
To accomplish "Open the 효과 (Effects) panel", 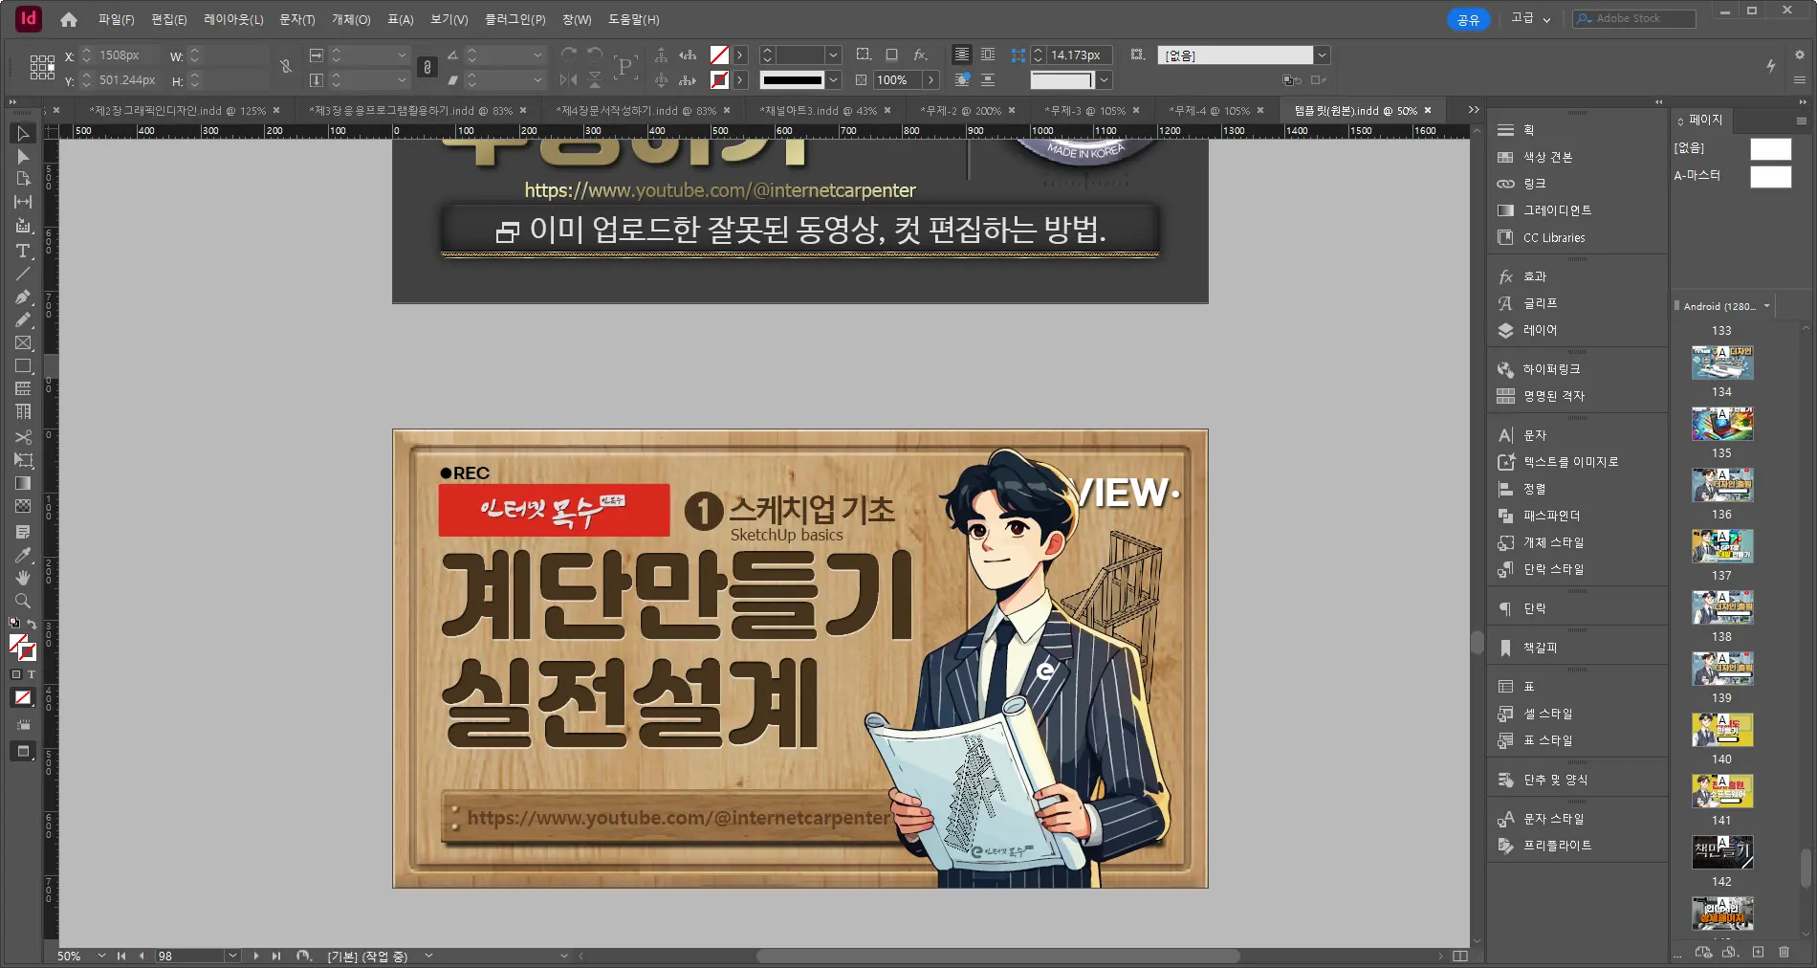I will [x=1532, y=276].
